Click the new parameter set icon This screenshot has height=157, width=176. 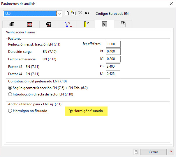tap(67, 13)
